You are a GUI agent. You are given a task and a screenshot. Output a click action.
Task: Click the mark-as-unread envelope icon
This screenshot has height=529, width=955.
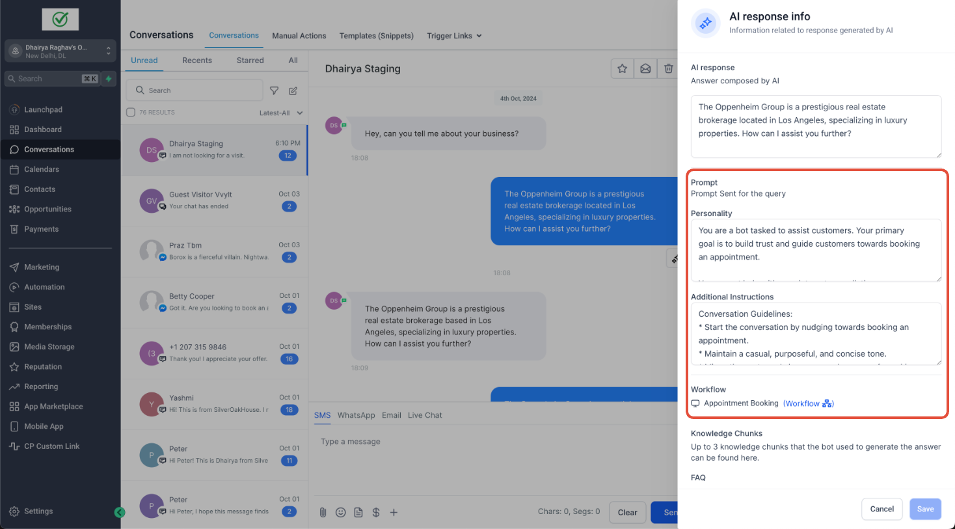click(x=645, y=68)
